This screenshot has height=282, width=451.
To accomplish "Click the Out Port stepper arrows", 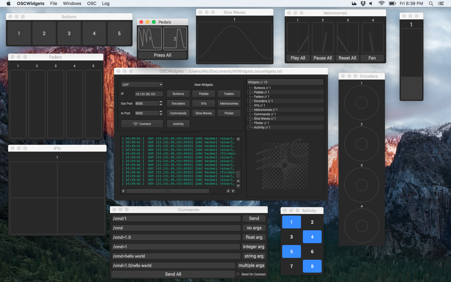I will 161,103.
